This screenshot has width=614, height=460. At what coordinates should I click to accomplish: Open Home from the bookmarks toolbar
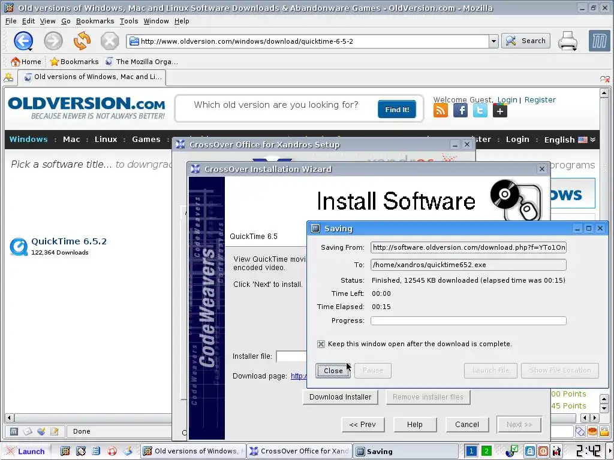point(26,62)
